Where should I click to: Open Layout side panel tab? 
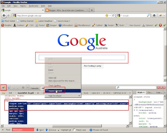[x=159, y=92]
